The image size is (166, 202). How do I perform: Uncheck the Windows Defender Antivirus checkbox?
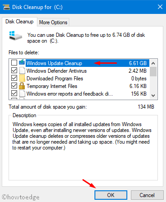click(14, 70)
